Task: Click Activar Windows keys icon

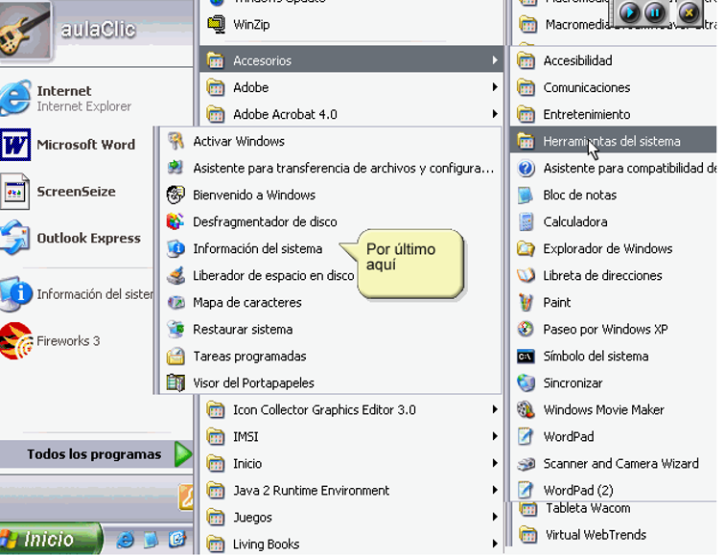Action: pos(175,141)
